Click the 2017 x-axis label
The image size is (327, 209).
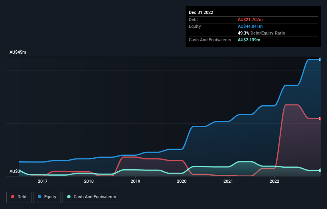[43, 181]
